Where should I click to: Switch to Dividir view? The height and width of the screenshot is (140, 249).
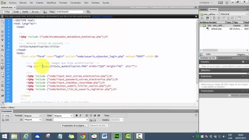pos(16,12)
